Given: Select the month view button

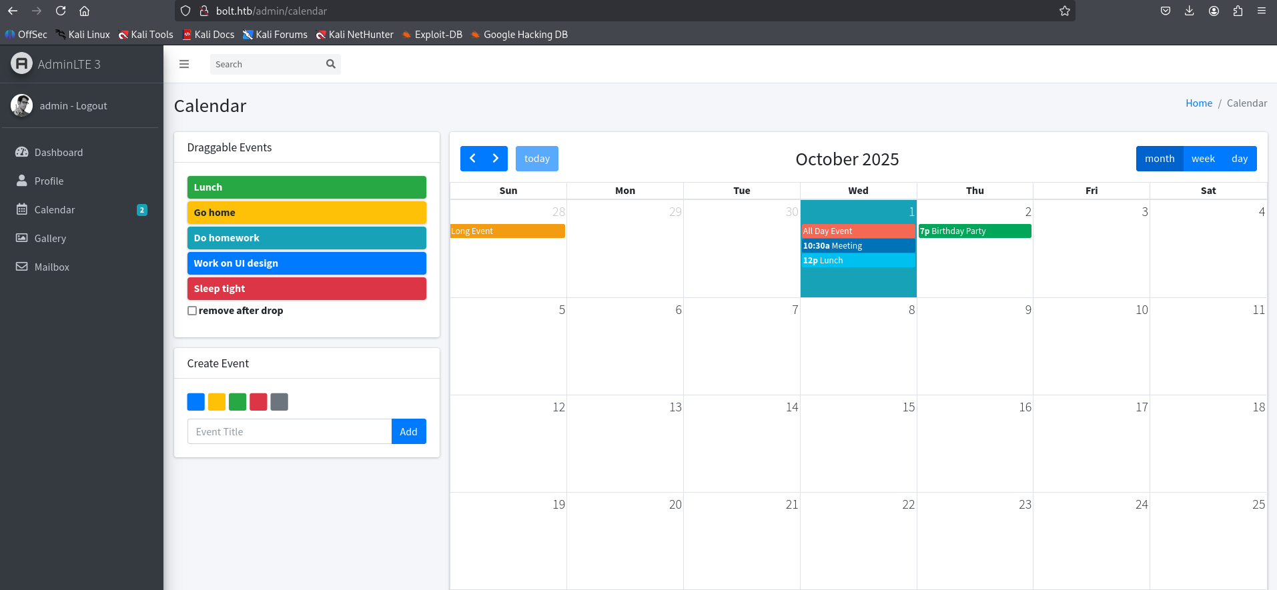Looking at the screenshot, I should 1159,159.
